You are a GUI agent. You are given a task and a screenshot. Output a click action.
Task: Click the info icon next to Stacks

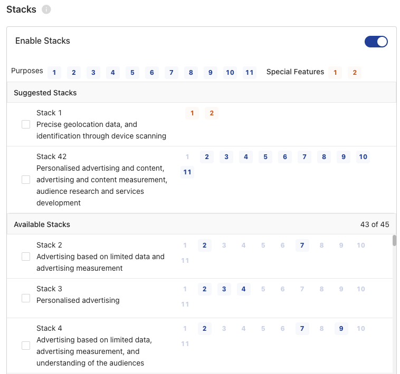coord(46,9)
